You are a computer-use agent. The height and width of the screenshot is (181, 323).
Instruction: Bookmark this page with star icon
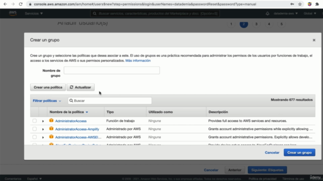[x=300, y=4]
